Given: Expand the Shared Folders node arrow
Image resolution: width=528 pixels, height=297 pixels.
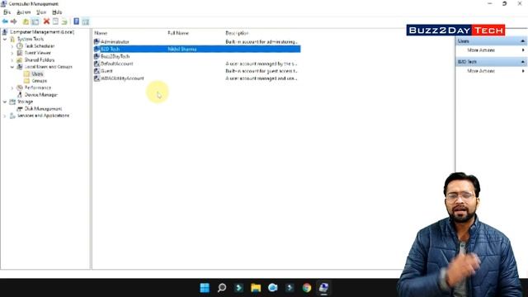Looking at the screenshot, I should click(12, 60).
